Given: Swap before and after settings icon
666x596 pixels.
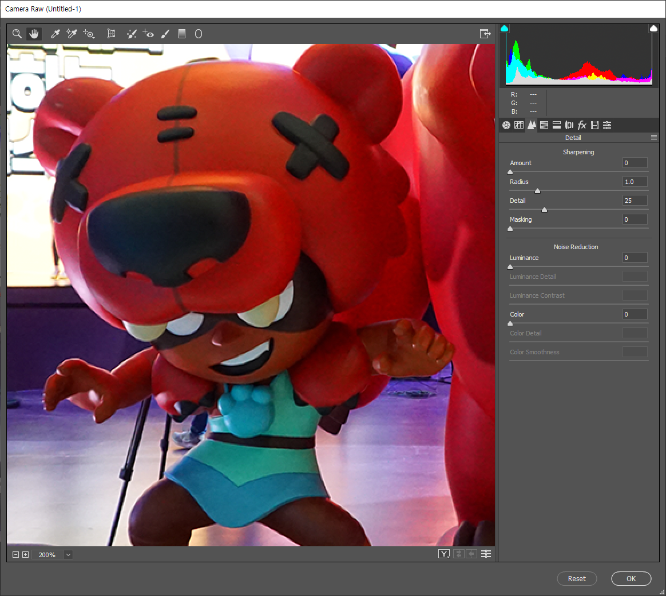Looking at the screenshot, I should [459, 554].
